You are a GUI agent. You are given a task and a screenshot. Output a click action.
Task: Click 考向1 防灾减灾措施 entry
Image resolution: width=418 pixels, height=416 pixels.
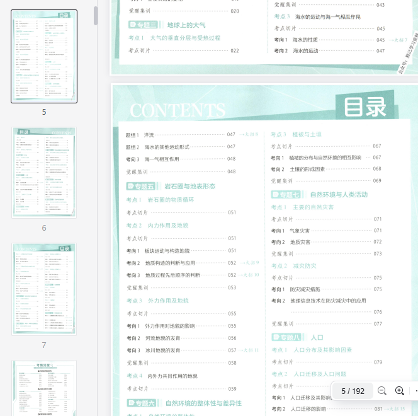point(327,289)
